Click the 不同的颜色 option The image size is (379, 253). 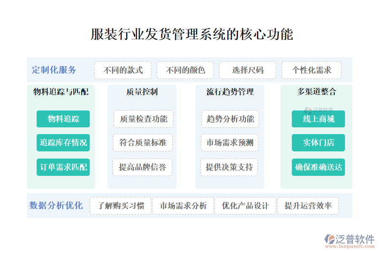click(185, 70)
